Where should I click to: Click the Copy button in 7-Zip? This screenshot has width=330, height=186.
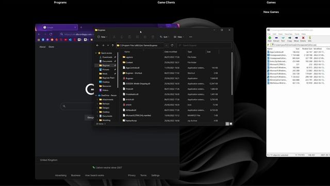(290, 39)
